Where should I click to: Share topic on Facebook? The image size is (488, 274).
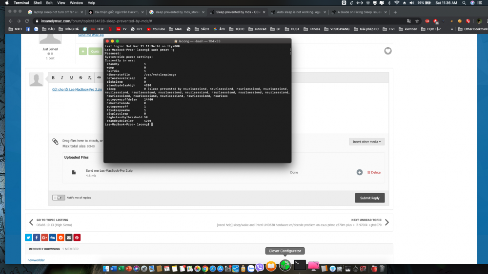37,237
